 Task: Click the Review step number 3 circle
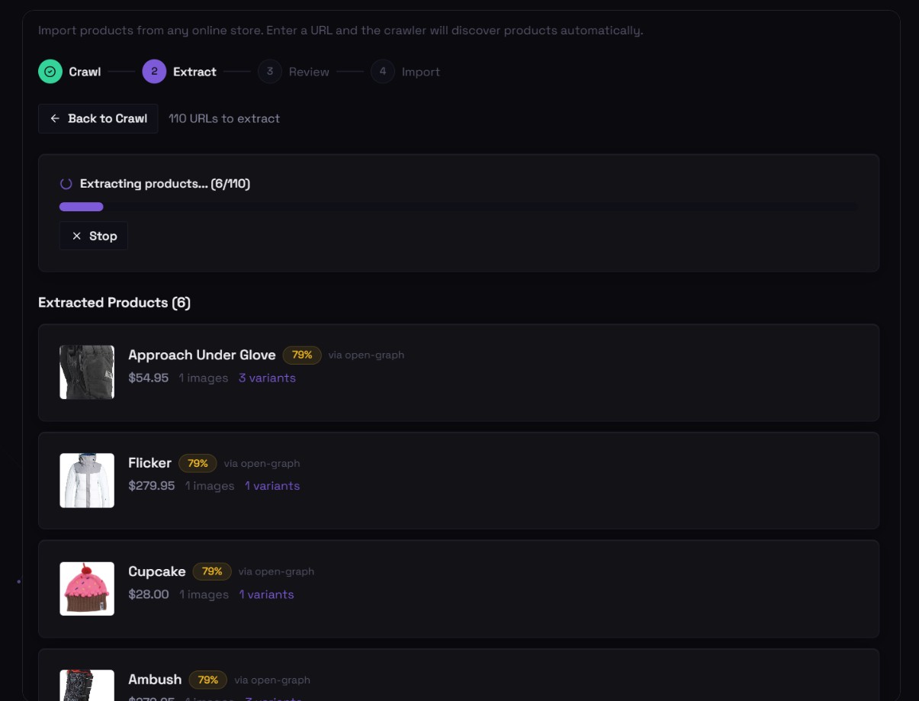click(x=270, y=72)
